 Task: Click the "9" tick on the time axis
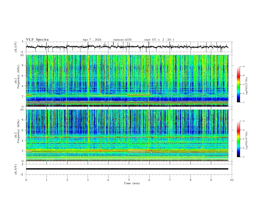(x=211, y=180)
